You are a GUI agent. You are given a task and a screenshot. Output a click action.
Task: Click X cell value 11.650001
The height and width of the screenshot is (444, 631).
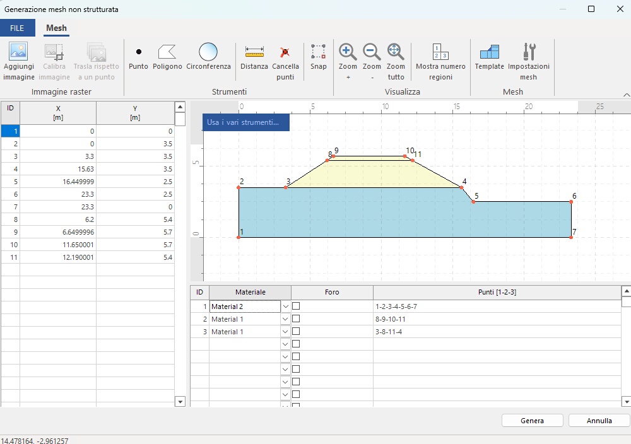(58, 245)
